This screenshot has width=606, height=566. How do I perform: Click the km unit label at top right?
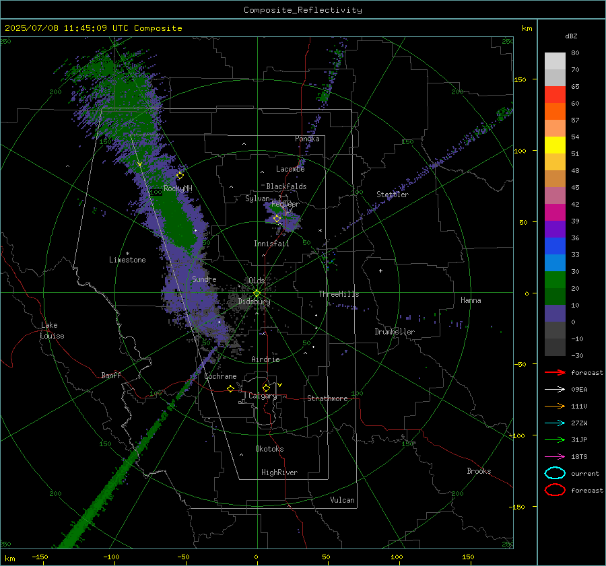(527, 28)
